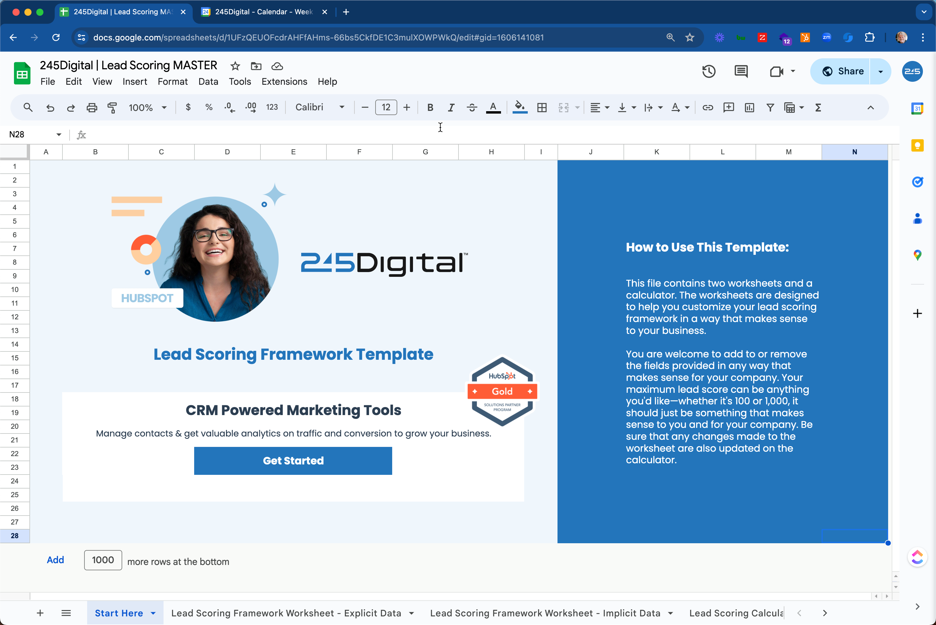Switch to the Explicit Data worksheet tab
Image resolution: width=936 pixels, height=625 pixels.
tap(286, 613)
